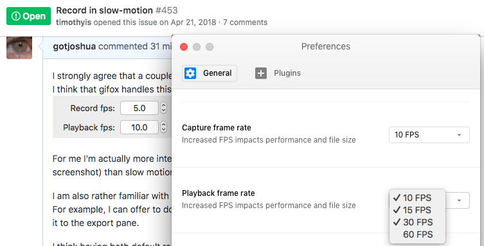Click the Open issue status badge
484x246 pixels.
click(28, 16)
